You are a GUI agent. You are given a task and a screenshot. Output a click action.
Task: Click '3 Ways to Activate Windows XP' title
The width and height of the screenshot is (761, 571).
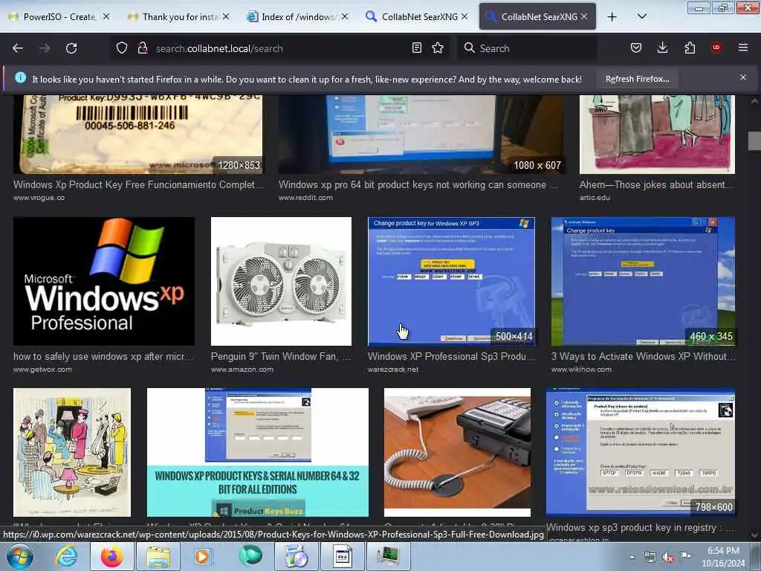[643, 356]
